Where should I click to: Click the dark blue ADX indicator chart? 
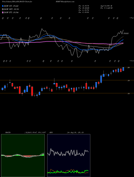pyautogui.click(x=69, y=156)
